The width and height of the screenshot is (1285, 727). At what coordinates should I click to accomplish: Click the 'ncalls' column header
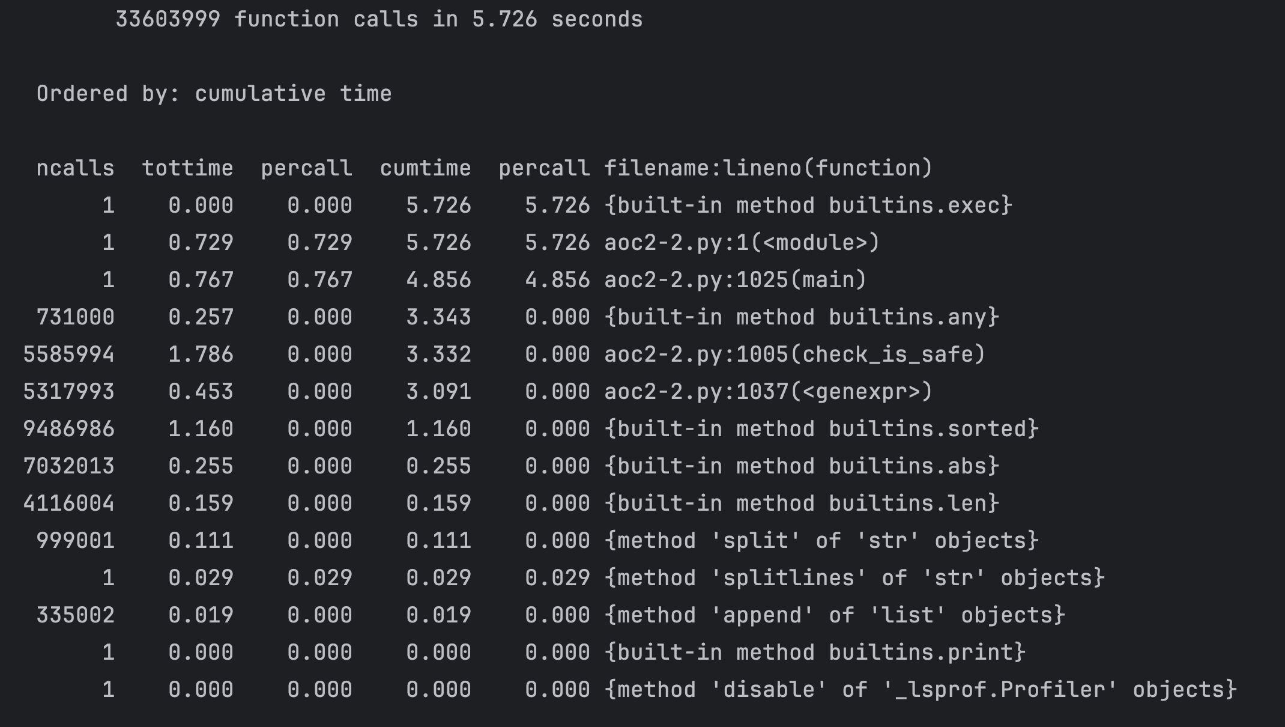click(75, 168)
